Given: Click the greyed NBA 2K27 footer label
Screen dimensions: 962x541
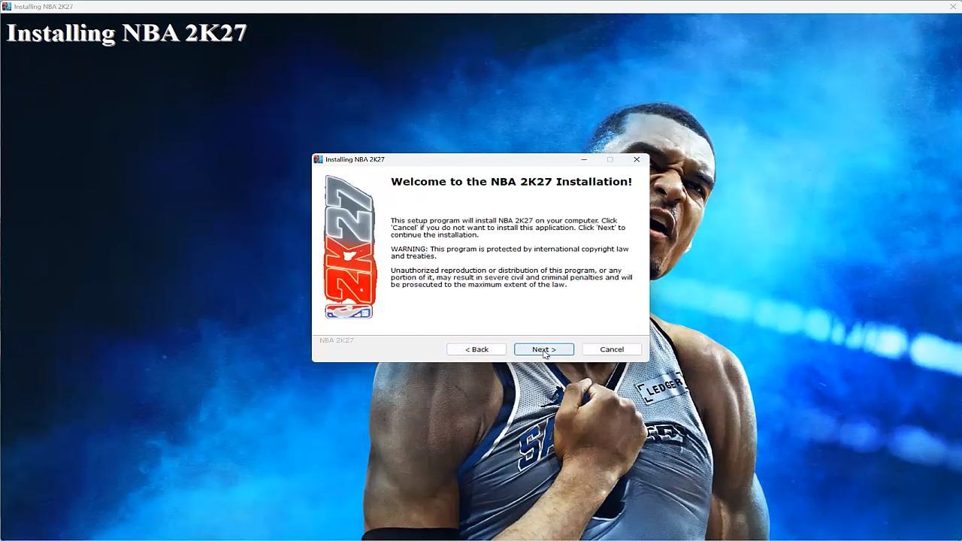Looking at the screenshot, I should pyautogui.click(x=337, y=340).
